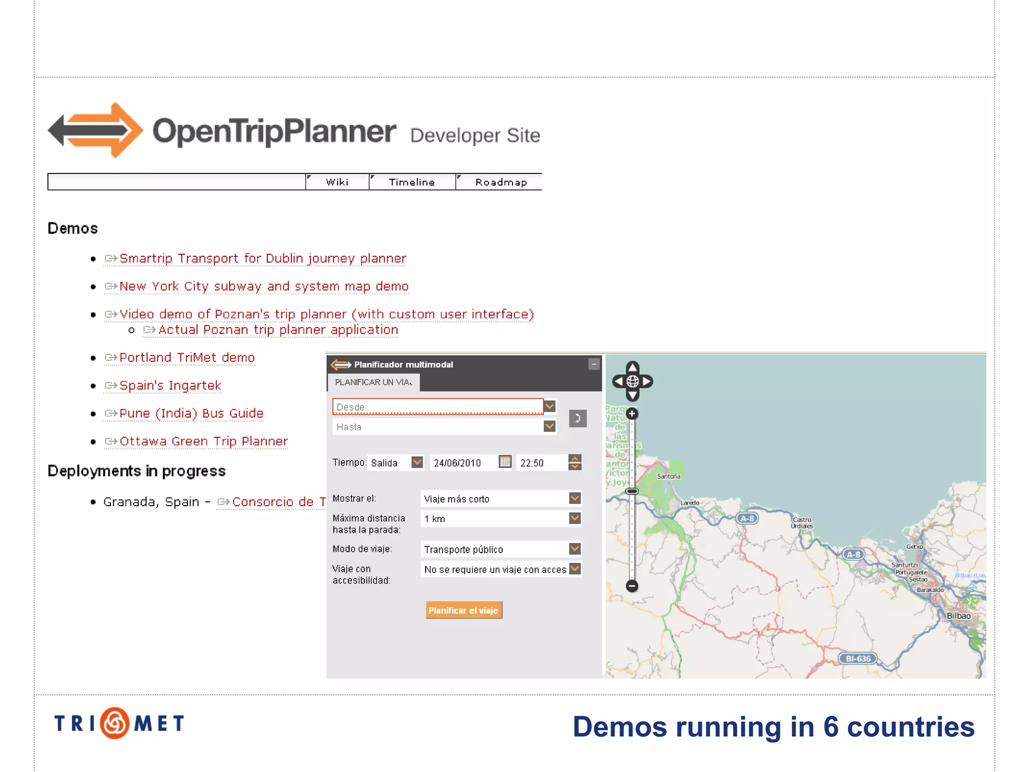This screenshot has height=772, width=1029.
Task: Click the TriMet logo
Action: click(x=119, y=723)
